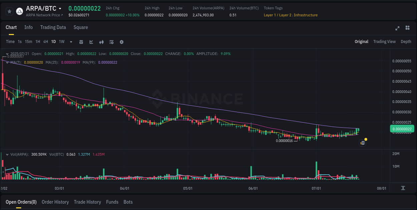
Task: Collapse the OHLC info row chevron
Action: [x=7, y=53]
